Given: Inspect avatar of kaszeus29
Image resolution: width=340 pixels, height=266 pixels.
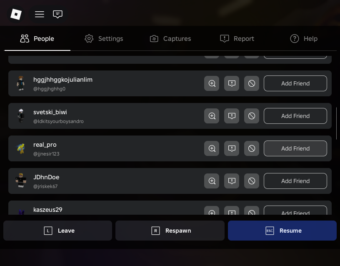Looking at the screenshot, I should (212, 211).
